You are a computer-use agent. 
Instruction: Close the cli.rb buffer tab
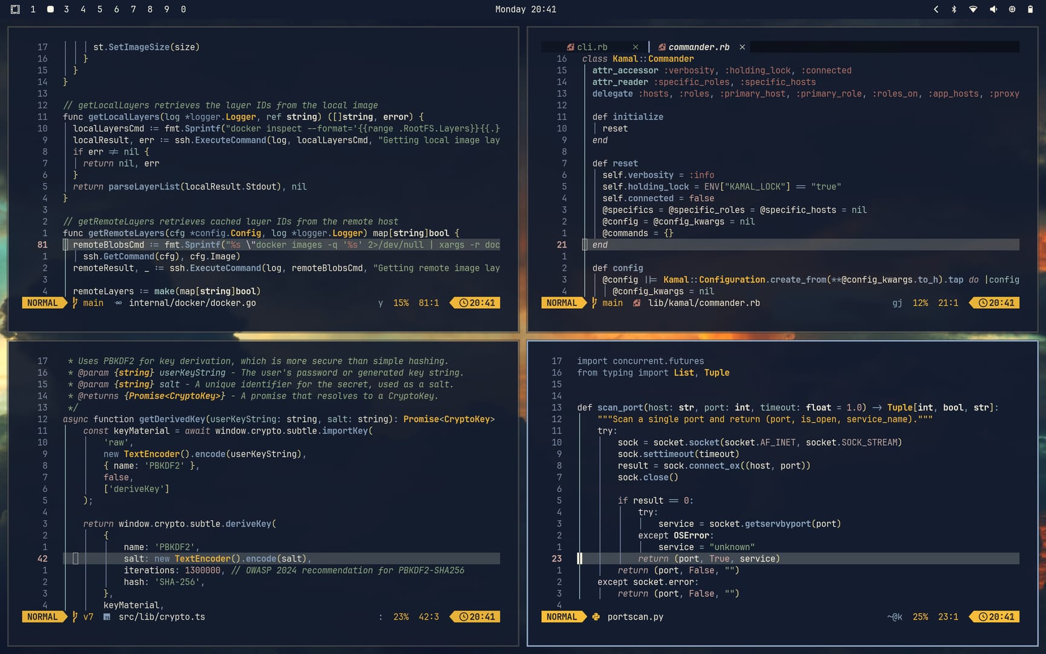pos(635,47)
